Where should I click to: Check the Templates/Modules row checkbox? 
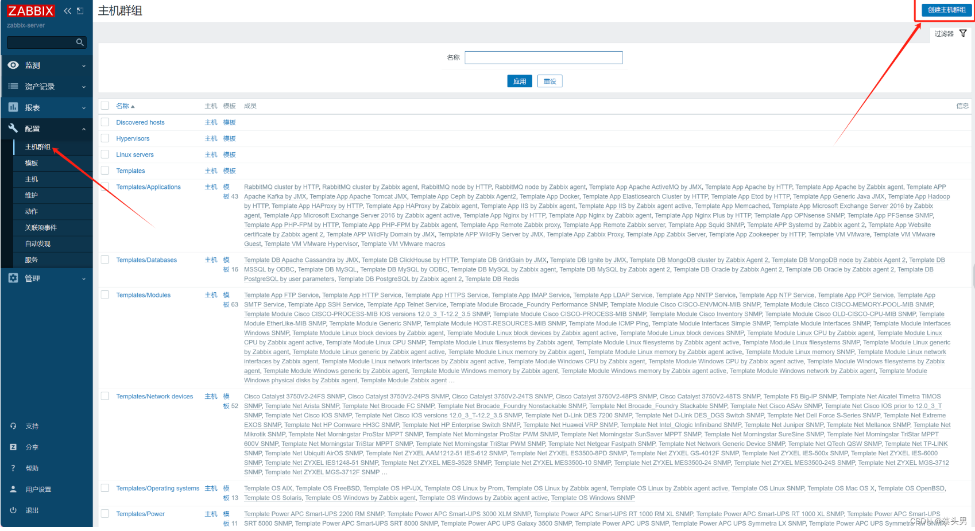105,294
